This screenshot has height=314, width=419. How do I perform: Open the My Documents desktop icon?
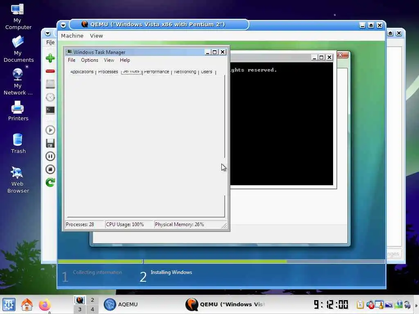click(x=18, y=49)
